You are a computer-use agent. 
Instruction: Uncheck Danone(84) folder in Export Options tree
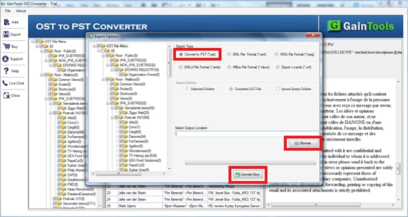[121, 137]
